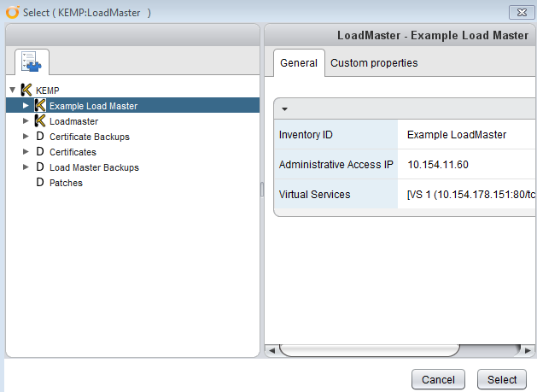Click the LoadMaster - Example Load Master heading
The image size is (537, 392).
pos(433,35)
